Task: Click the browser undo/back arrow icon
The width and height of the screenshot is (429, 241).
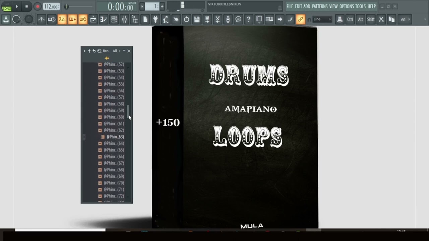Action: pyautogui.click(x=94, y=51)
